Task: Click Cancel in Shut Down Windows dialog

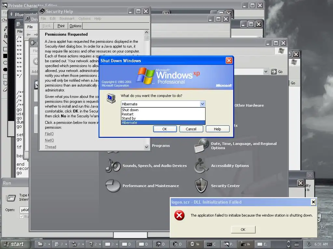Action: [x=191, y=129]
